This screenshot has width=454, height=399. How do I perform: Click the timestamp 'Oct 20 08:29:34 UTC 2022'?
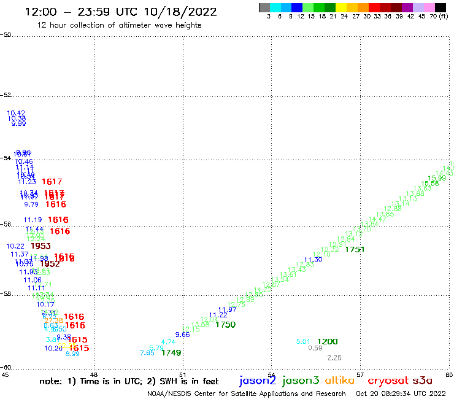(401, 393)
